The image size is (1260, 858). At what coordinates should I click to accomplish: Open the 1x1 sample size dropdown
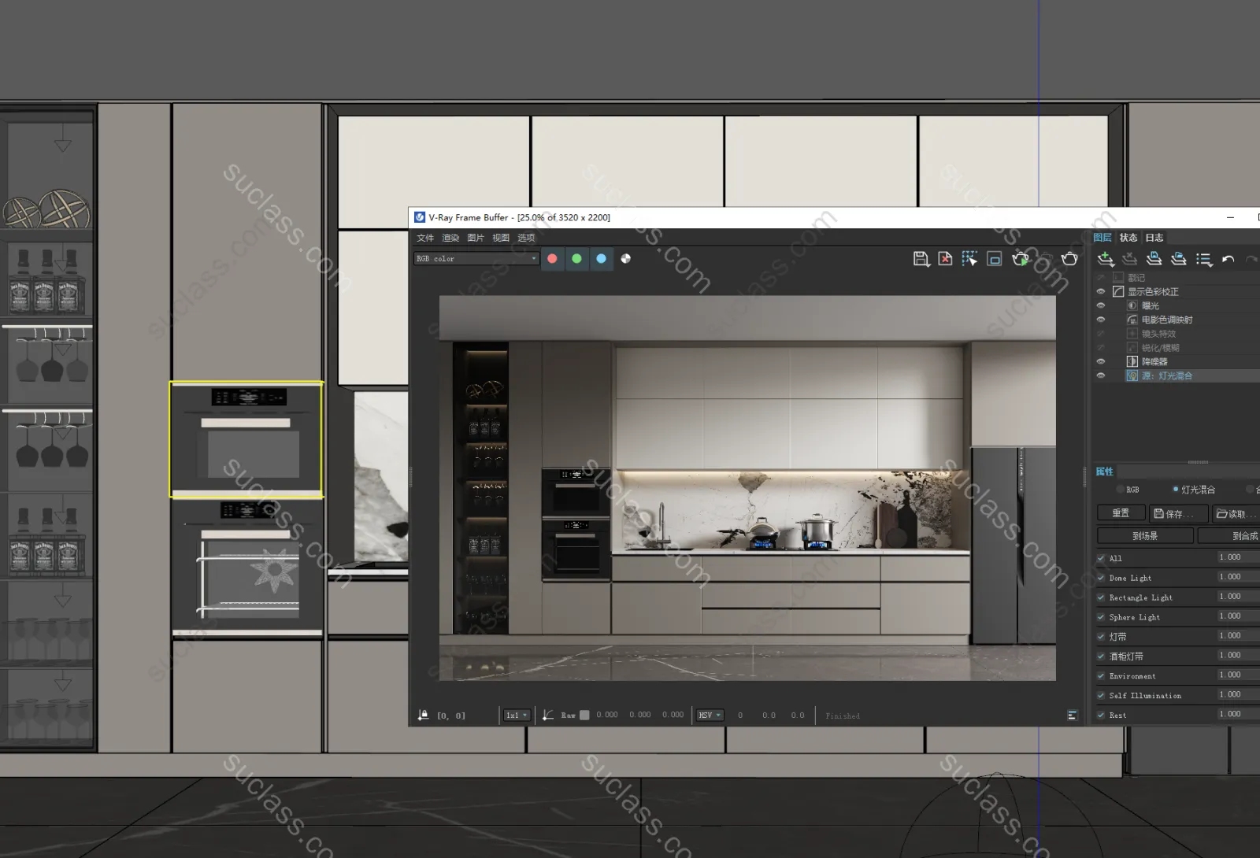coord(517,715)
